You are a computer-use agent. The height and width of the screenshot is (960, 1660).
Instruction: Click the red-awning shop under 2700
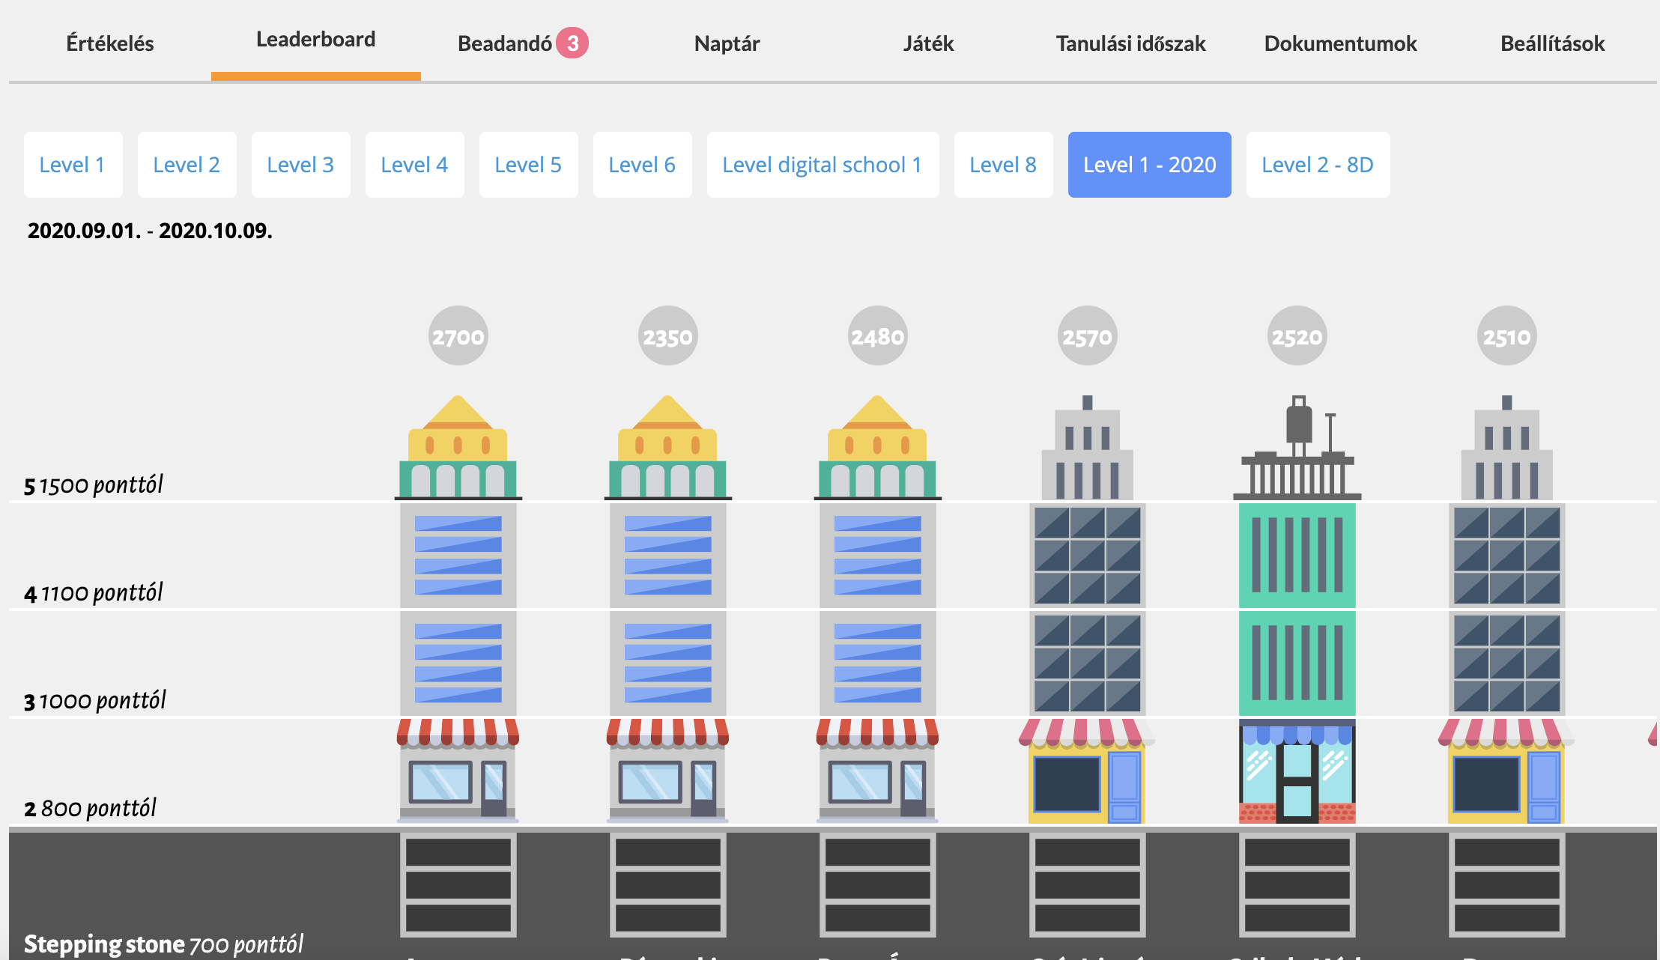[x=458, y=770]
